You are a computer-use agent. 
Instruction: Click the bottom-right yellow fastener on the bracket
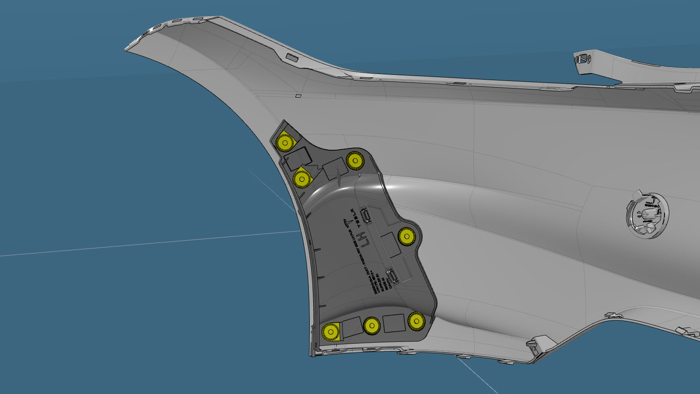(416, 321)
